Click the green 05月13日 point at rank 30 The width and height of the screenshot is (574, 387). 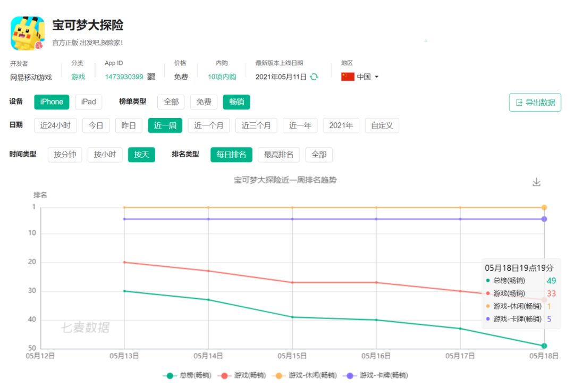tap(124, 291)
